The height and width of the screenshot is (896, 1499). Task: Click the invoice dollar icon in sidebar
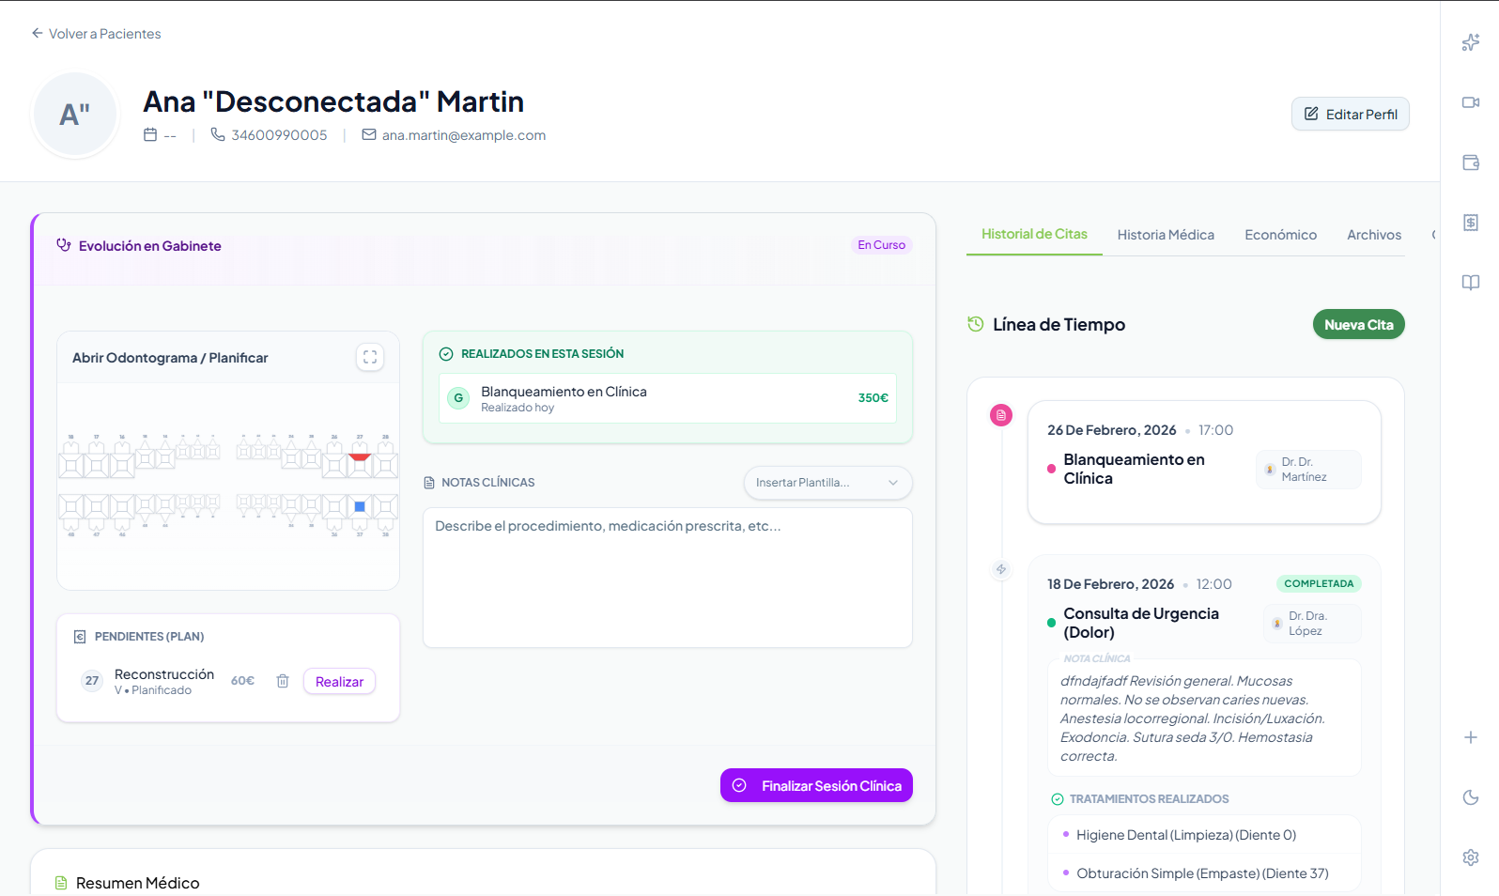(1471, 223)
